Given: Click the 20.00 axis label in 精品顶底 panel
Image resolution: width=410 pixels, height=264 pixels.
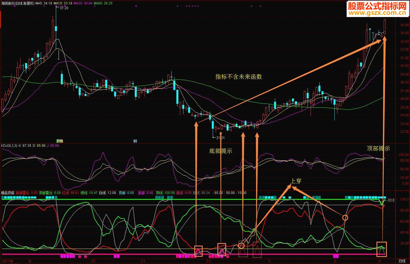Looking at the screenshot, I should tap(404, 243).
